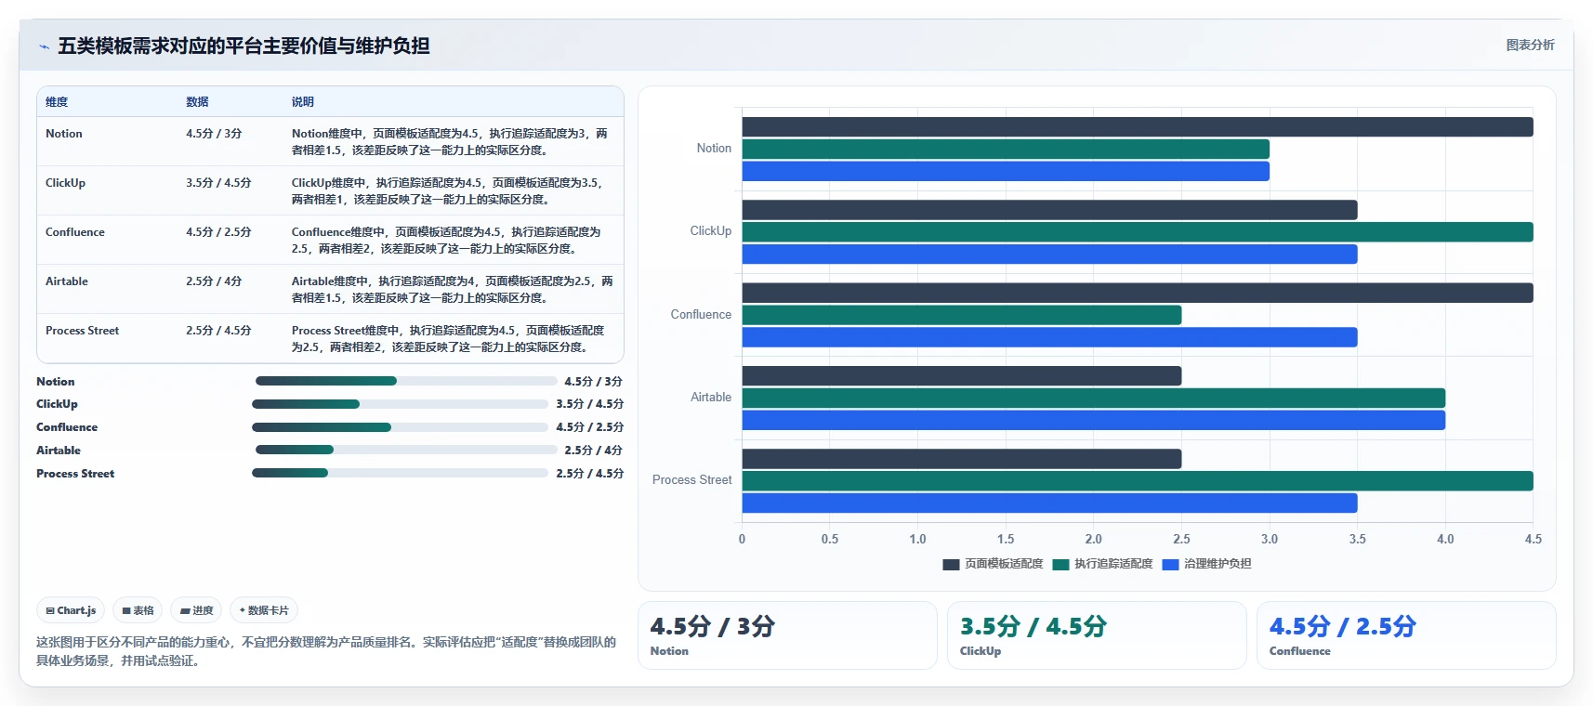The image size is (1593, 706).
Task: Toggle the 执行追踪适配度 legend swatch
Action: point(1060,564)
